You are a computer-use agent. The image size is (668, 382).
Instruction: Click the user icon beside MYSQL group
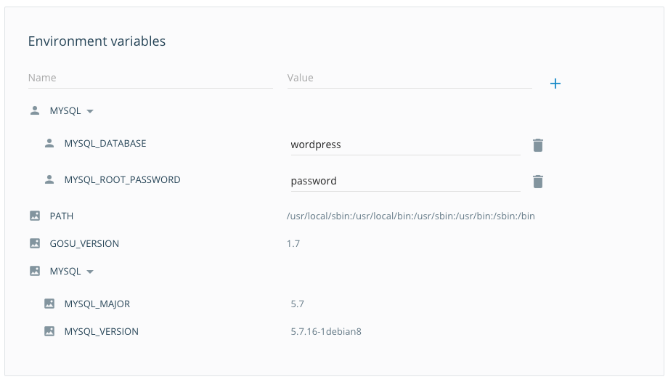pyautogui.click(x=35, y=111)
